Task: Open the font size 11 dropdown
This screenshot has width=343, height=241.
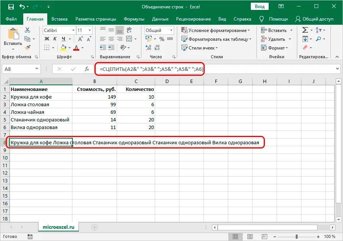Action: click(x=90, y=30)
